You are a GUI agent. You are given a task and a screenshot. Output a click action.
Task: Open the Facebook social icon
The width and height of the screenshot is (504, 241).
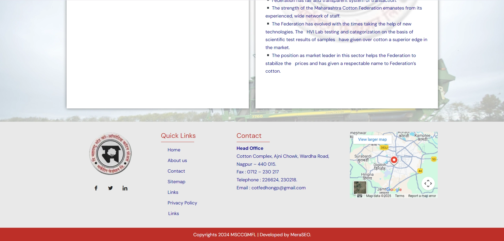point(96,188)
